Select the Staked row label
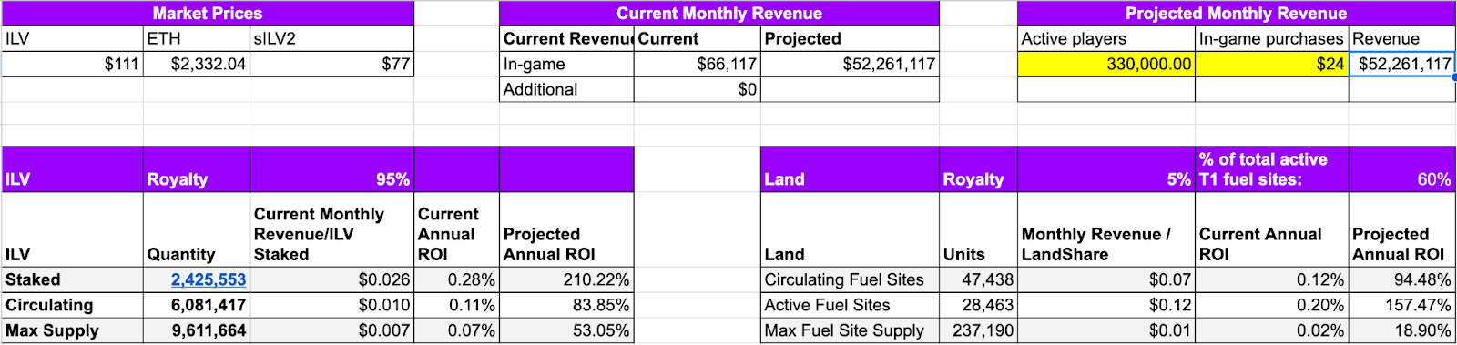Viewport: 1457px width, 345px height. coord(72,279)
